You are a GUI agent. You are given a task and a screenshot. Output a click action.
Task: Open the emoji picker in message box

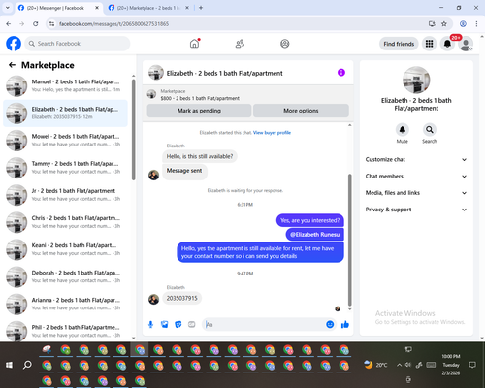click(x=330, y=324)
